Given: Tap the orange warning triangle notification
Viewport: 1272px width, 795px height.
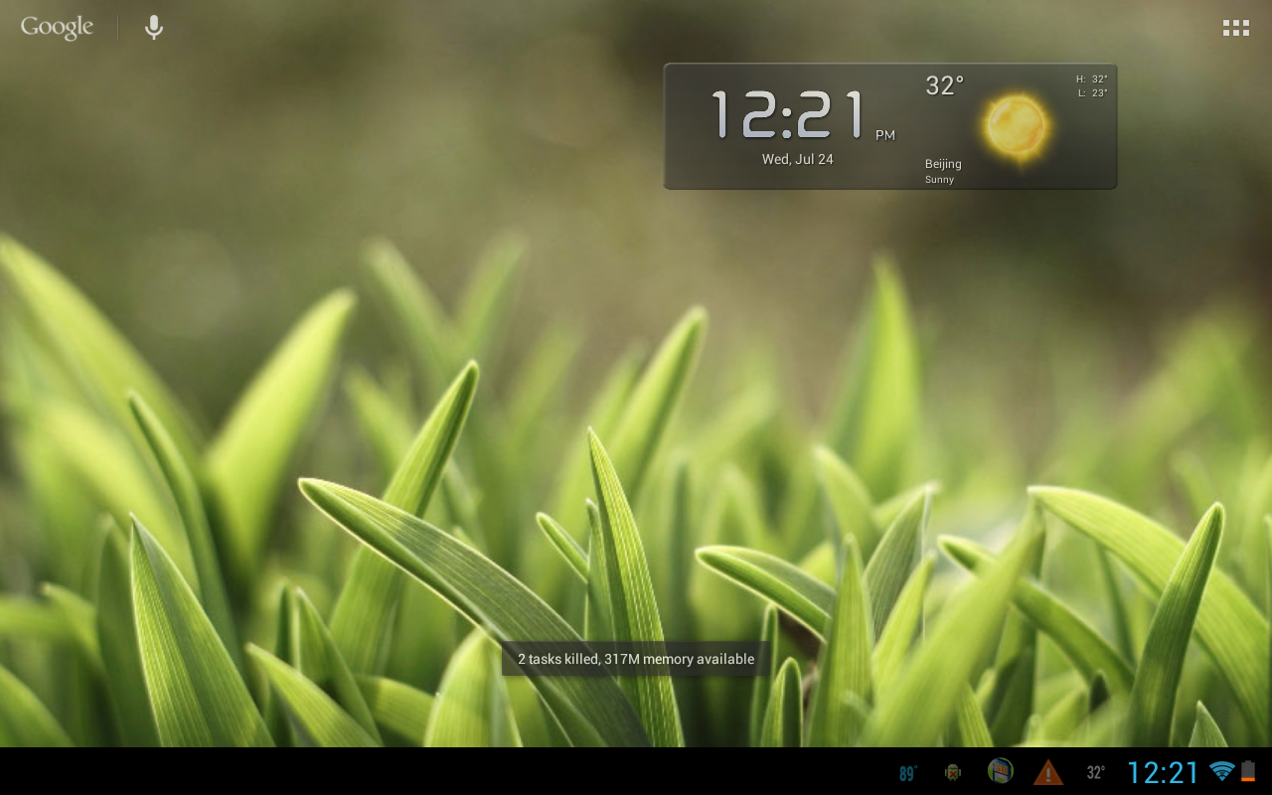Looking at the screenshot, I should [x=1050, y=771].
